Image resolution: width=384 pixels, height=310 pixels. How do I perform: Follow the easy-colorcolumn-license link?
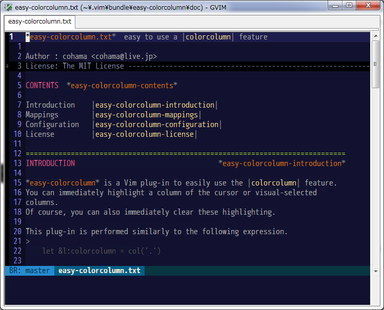click(x=145, y=135)
